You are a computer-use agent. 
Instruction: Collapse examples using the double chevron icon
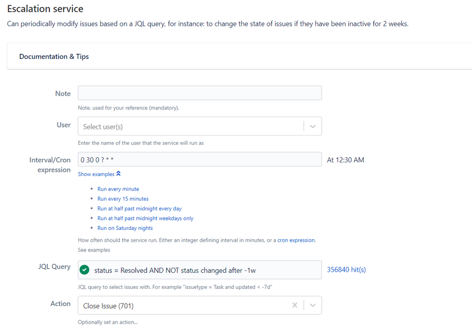(119, 174)
